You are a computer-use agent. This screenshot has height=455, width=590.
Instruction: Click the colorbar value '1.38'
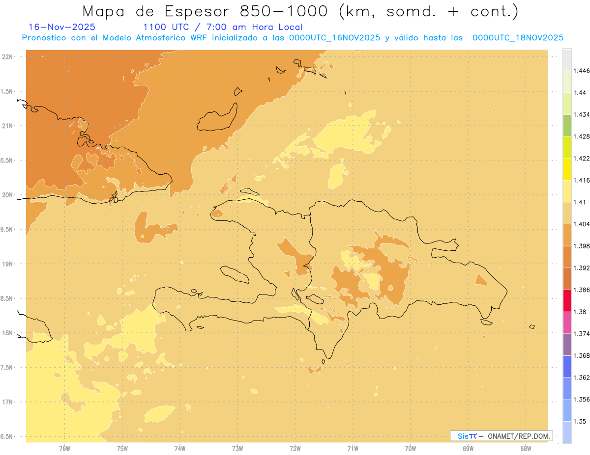pyautogui.click(x=580, y=312)
